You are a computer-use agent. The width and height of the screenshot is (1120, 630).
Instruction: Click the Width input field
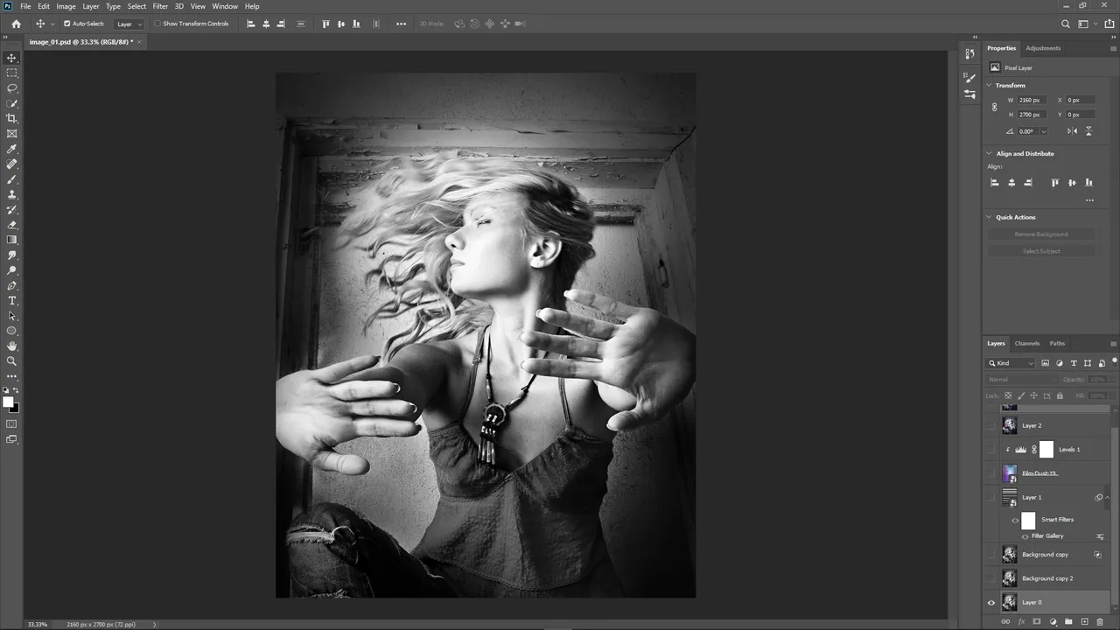click(1032, 100)
